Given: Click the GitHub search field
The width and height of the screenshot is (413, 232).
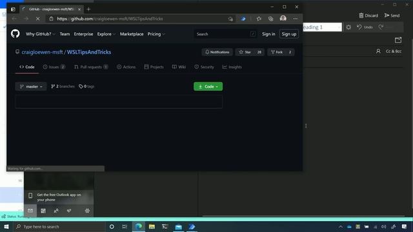Looking at the screenshot, I should pos(225,34).
